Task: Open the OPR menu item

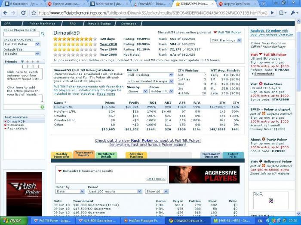Action: click(x=7, y=24)
